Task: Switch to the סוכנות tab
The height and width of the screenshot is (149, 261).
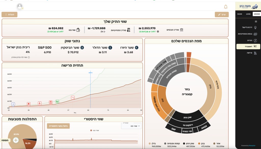Action: coord(240,14)
